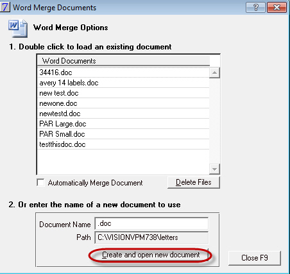Select 34416.doc in the document list
290x274 pixels.
pyautogui.click(x=123, y=73)
